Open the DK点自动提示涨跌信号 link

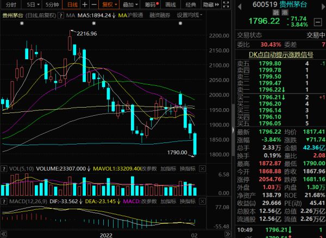click(281, 55)
